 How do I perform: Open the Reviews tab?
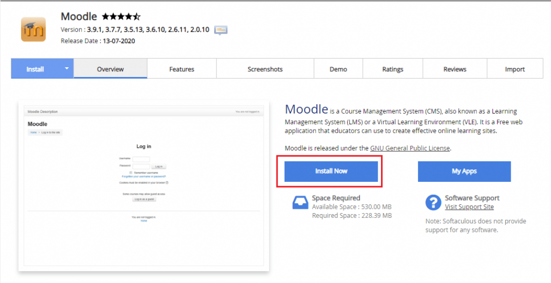[x=455, y=69]
